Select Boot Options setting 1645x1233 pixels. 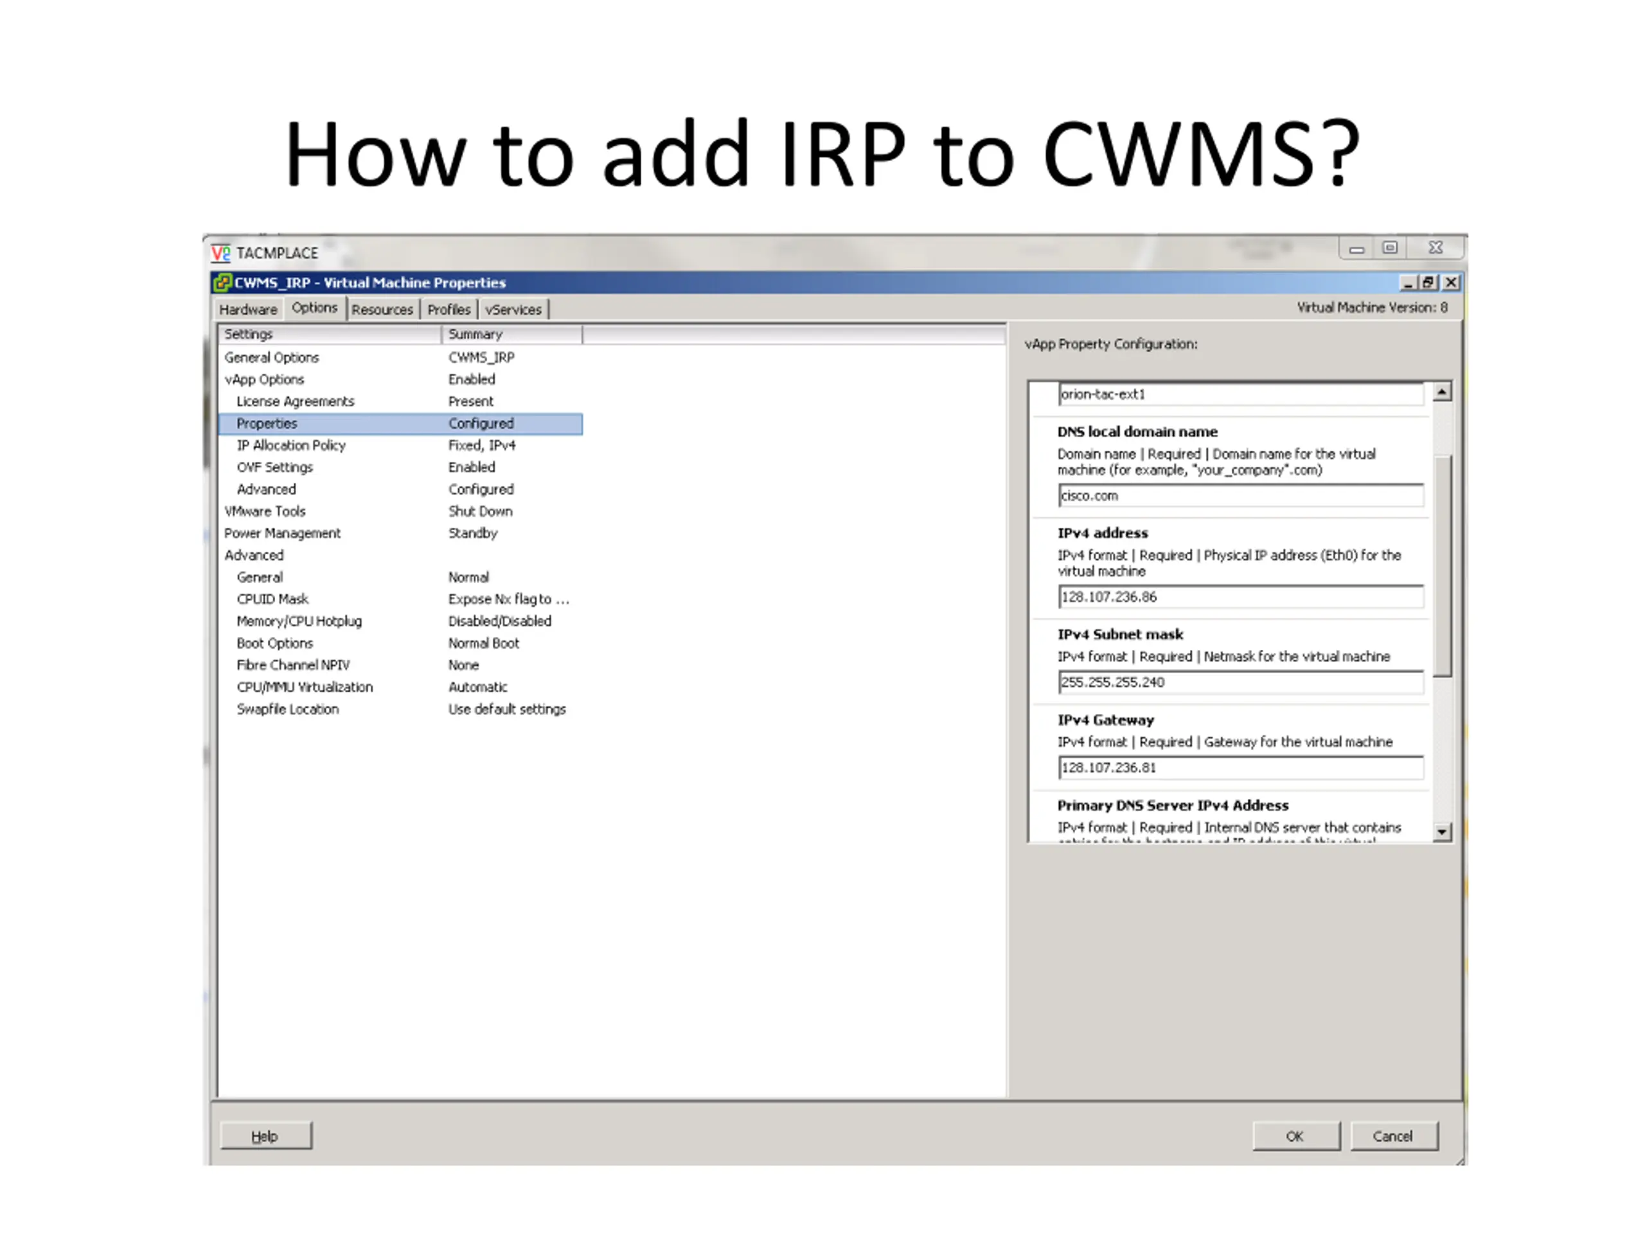pyautogui.click(x=274, y=643)
